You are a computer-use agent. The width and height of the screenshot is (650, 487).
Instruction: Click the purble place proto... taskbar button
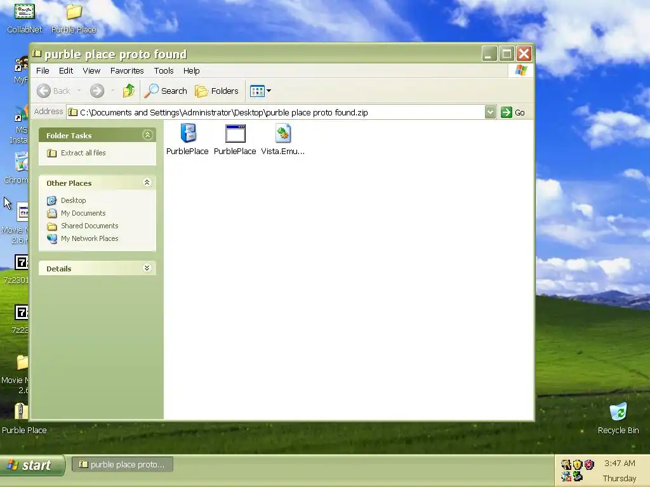(123, 465)
